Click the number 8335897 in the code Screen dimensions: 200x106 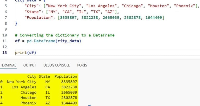[x=68, y=18]
